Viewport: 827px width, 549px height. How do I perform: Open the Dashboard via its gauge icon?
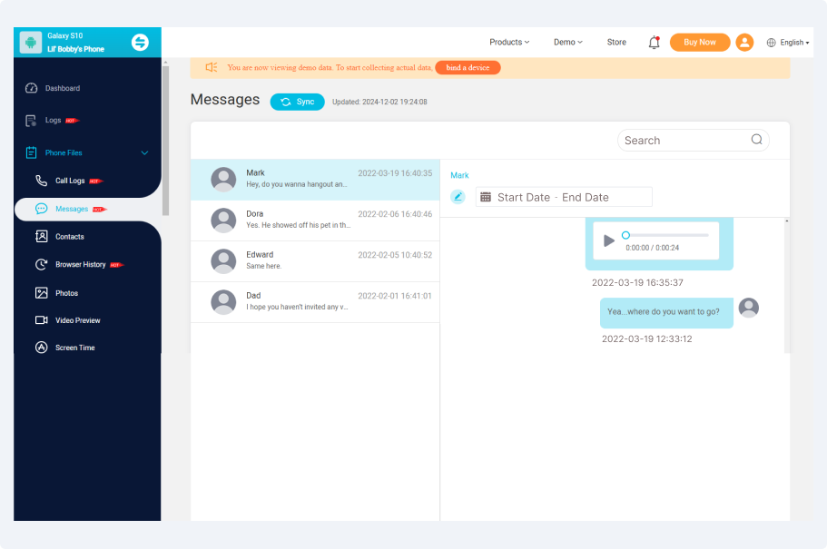(31, 87)
